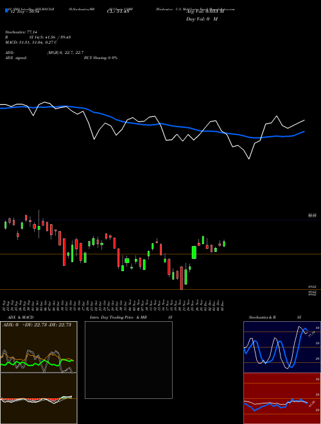The image size is (321, 424).
Task: Open the MACD histogram chart thumbnail
Action: [39, 398]
